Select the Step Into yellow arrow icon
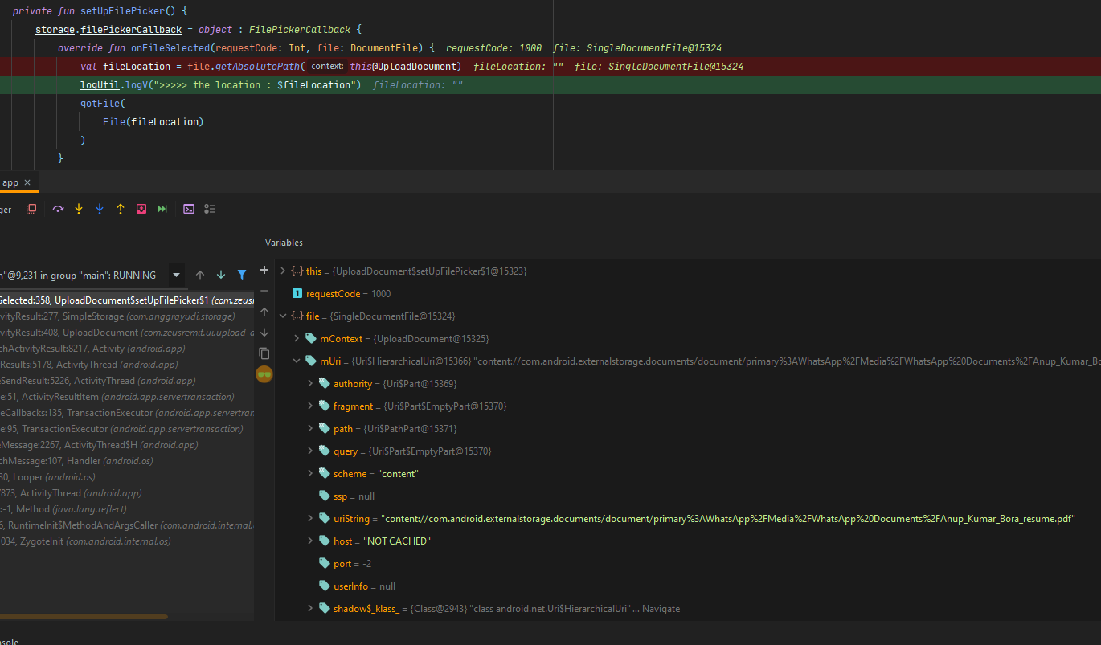Image resolution: width=1101 pixels, height=645 pixels. click(78, 209)
